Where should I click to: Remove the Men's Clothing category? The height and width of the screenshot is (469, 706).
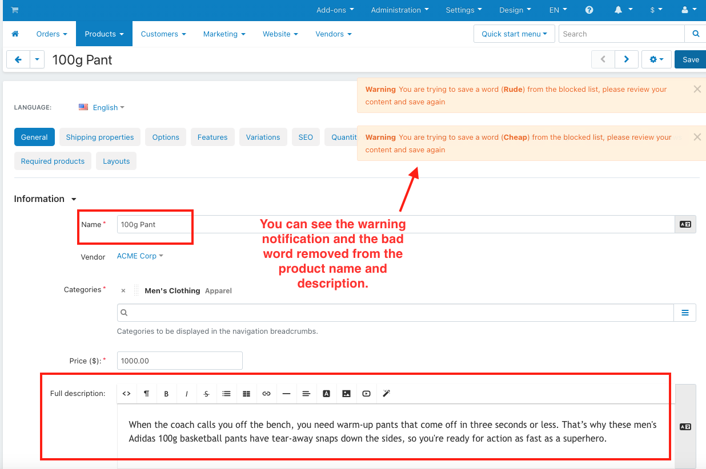pos(123,291)
